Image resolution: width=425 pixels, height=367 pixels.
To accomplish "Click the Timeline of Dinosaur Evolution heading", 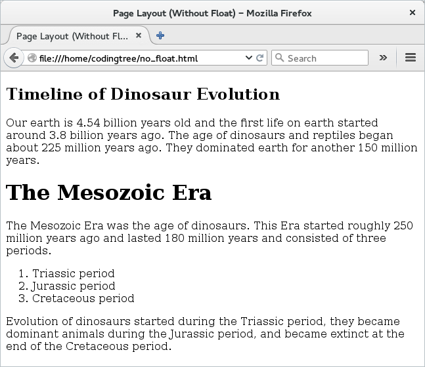I will point(143,94).
